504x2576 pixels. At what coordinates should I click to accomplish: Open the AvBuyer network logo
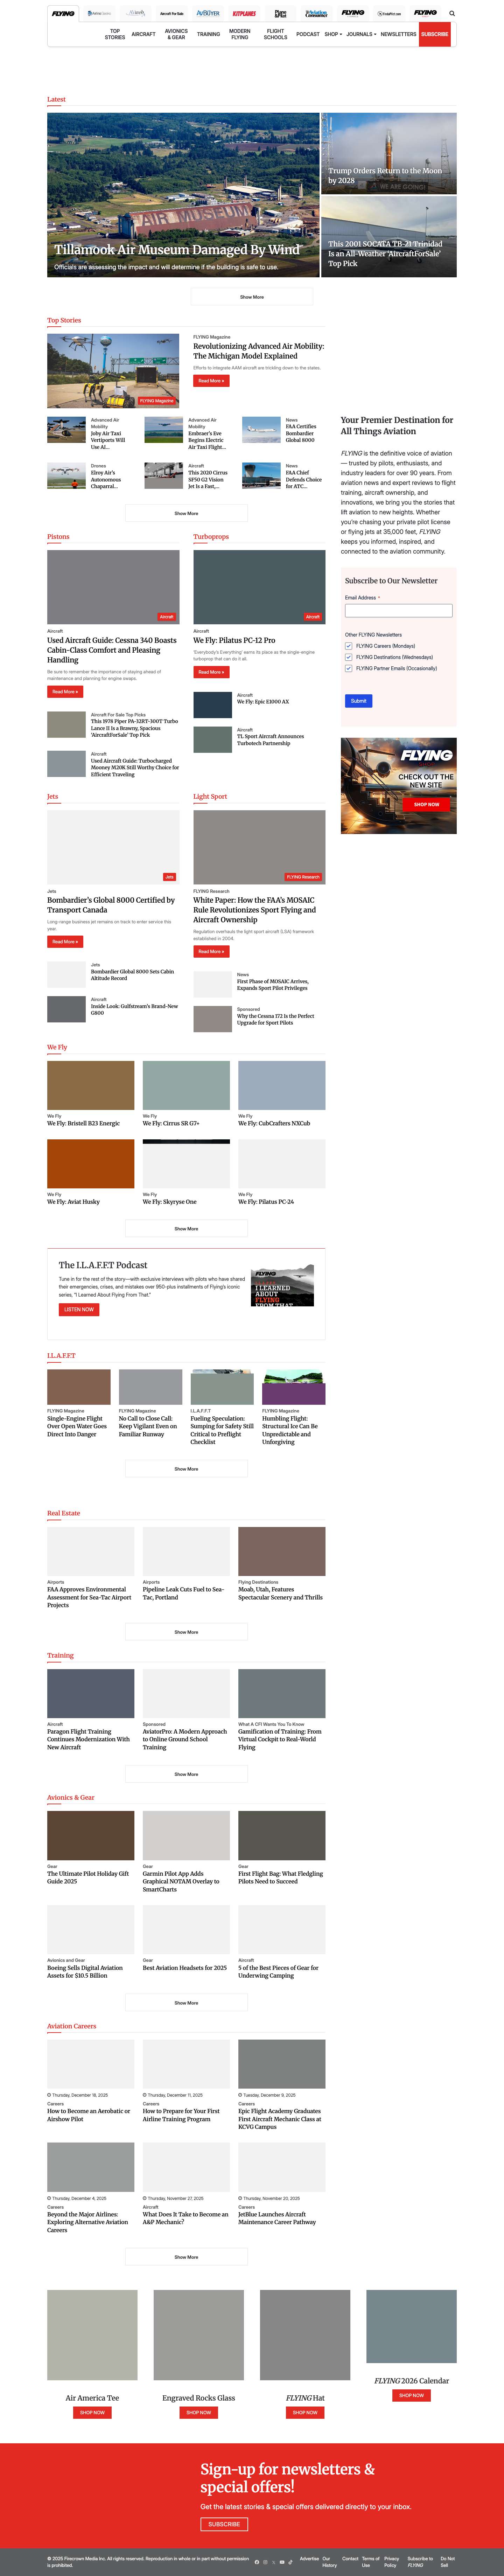208,14
